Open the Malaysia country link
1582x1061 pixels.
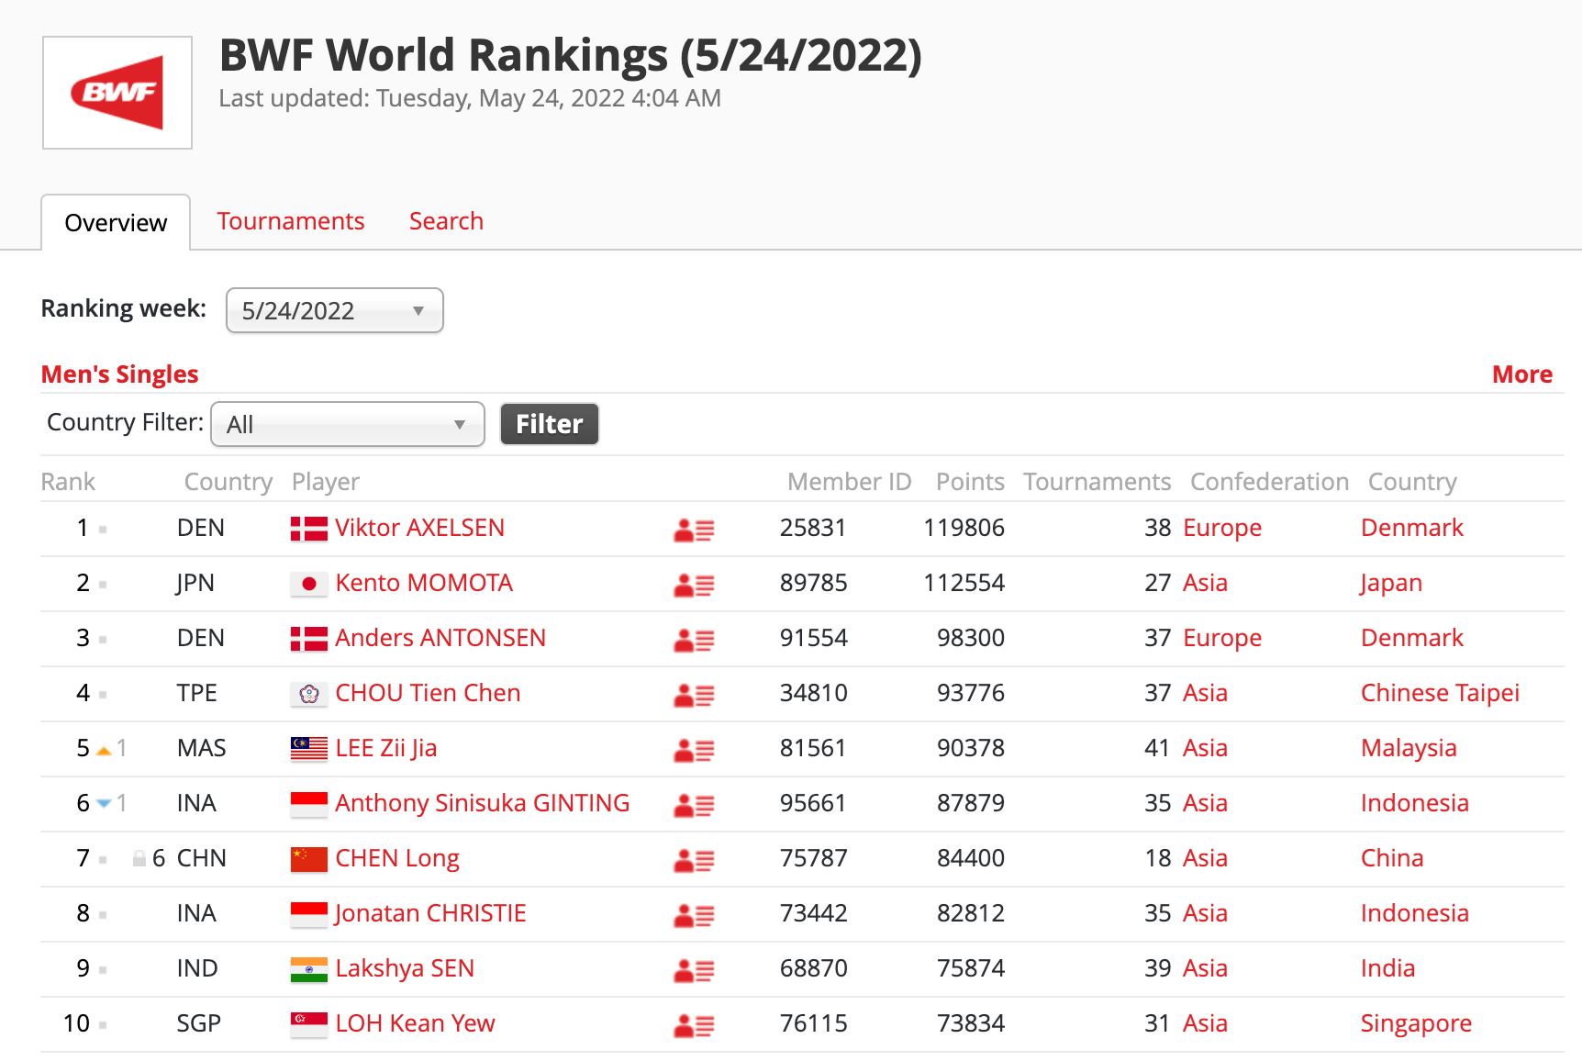click(x=1408, y=748)
